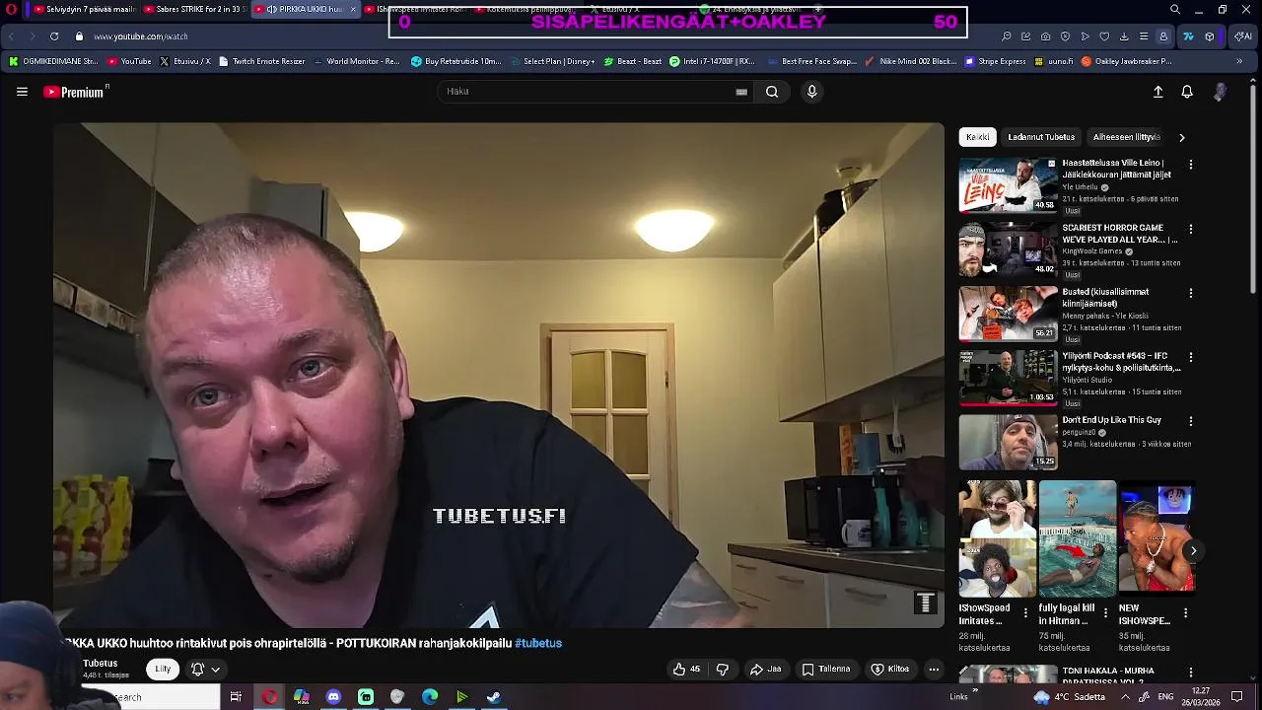
Task: Open Microsoft Edge from the taskbar
Action: click(x=430, y=697)
